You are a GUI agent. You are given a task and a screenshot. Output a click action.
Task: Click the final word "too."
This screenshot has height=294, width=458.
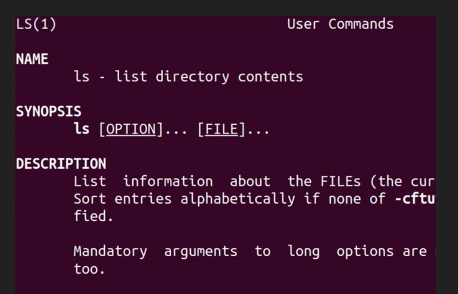pyautogui.click(x=90, y=269)
